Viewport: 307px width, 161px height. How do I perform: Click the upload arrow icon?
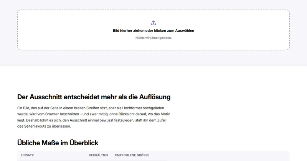(x=153, y=23)
